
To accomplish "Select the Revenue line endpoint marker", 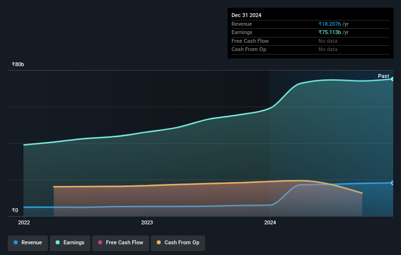I will click(x=393, y=183).
